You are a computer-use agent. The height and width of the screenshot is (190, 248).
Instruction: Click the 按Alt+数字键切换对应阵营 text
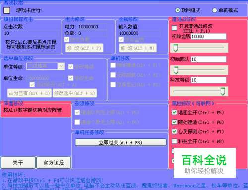[x=32, y=110]
